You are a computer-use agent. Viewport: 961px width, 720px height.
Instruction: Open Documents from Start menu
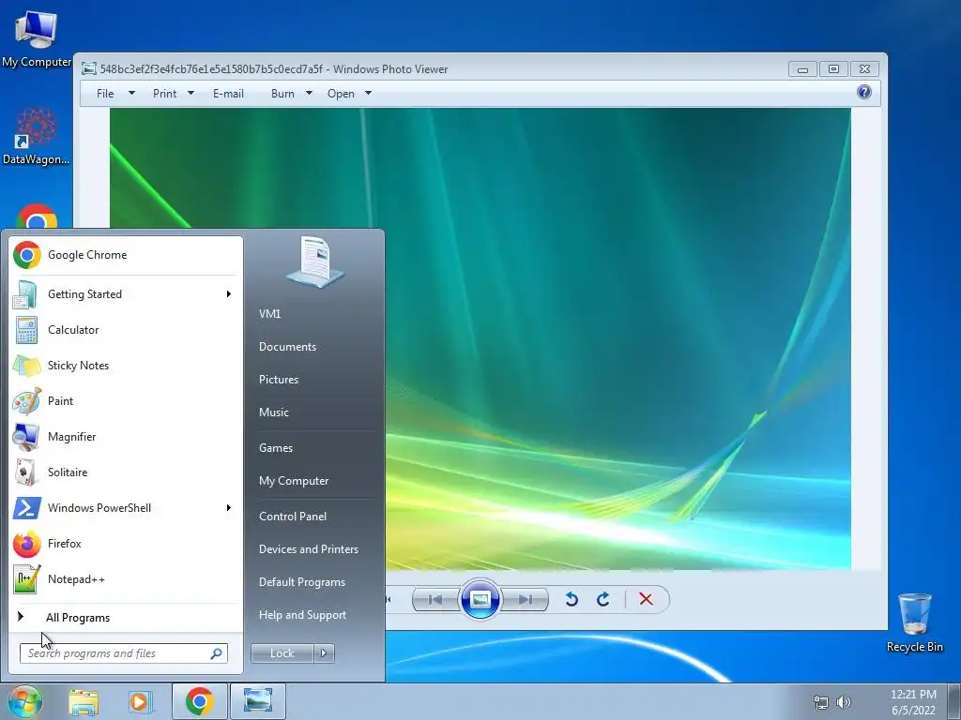pyautogui.click(x=315, y=347)
